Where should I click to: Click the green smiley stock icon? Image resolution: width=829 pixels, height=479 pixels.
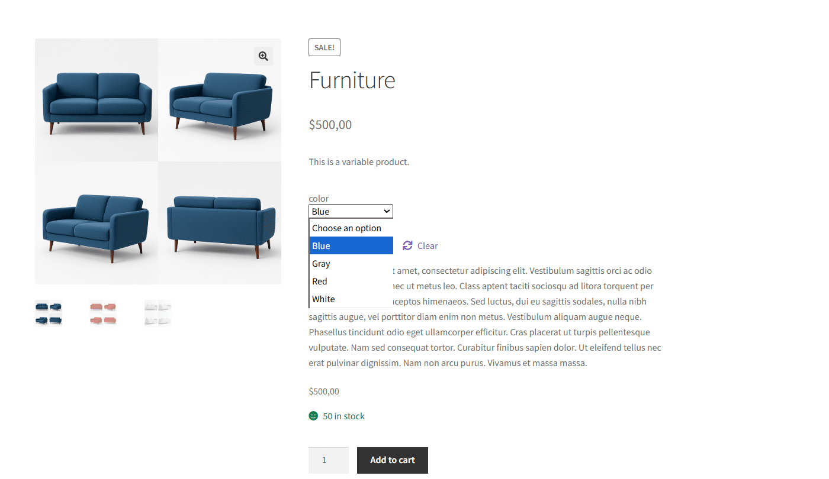click(313, 416)
